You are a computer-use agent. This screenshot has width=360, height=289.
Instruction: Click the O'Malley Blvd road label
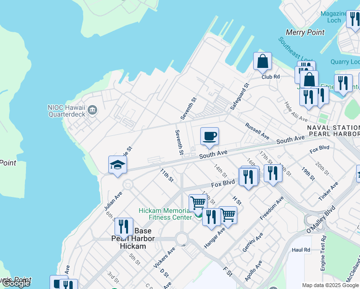click(321, 220)
